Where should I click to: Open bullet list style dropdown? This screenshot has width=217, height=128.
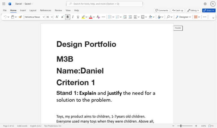point(113,17)
